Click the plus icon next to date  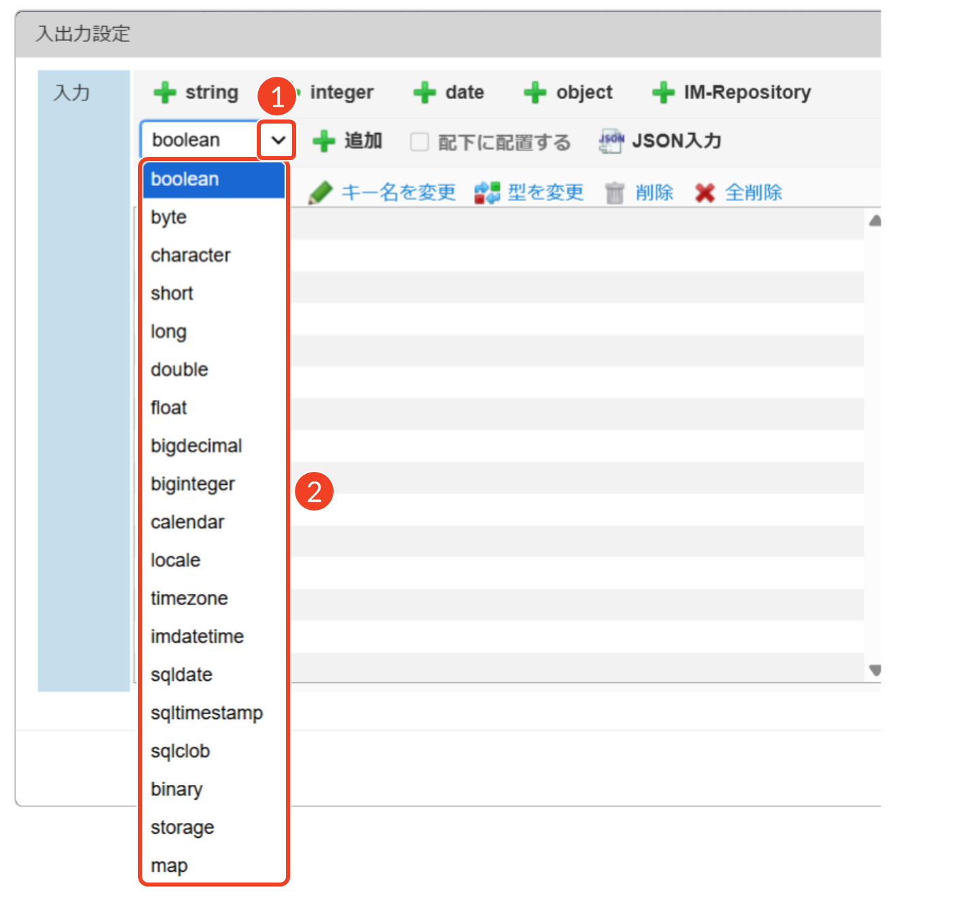tap(425, 92)
